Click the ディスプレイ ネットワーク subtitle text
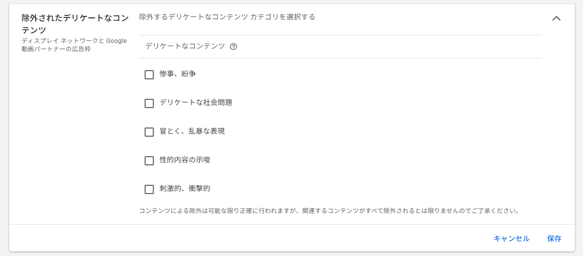583x256 pixels. [x=74, y=45]
